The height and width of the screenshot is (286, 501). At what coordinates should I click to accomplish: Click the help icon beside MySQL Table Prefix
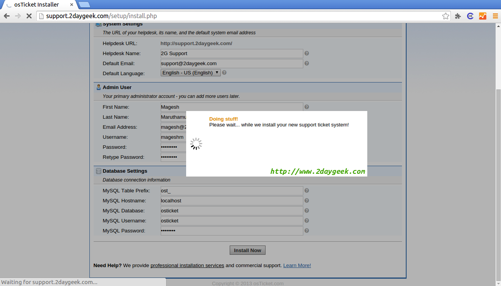click(307, 191)
